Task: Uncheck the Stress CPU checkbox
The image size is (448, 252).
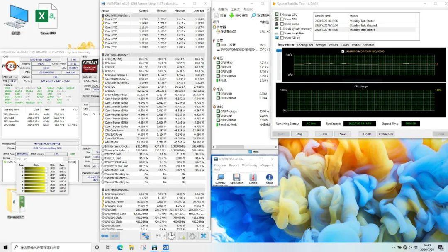Action: click(282, 15)
